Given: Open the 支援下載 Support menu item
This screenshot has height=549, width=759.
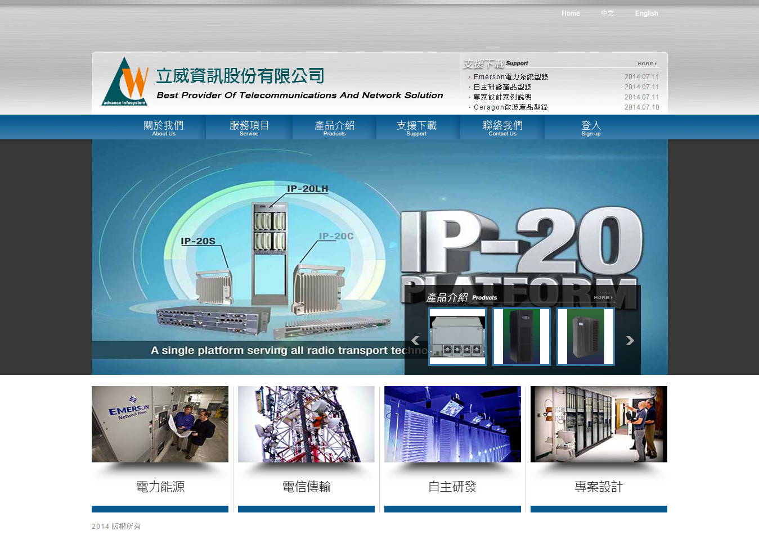Looking at the screenshot, I should (x=416, y=128).
